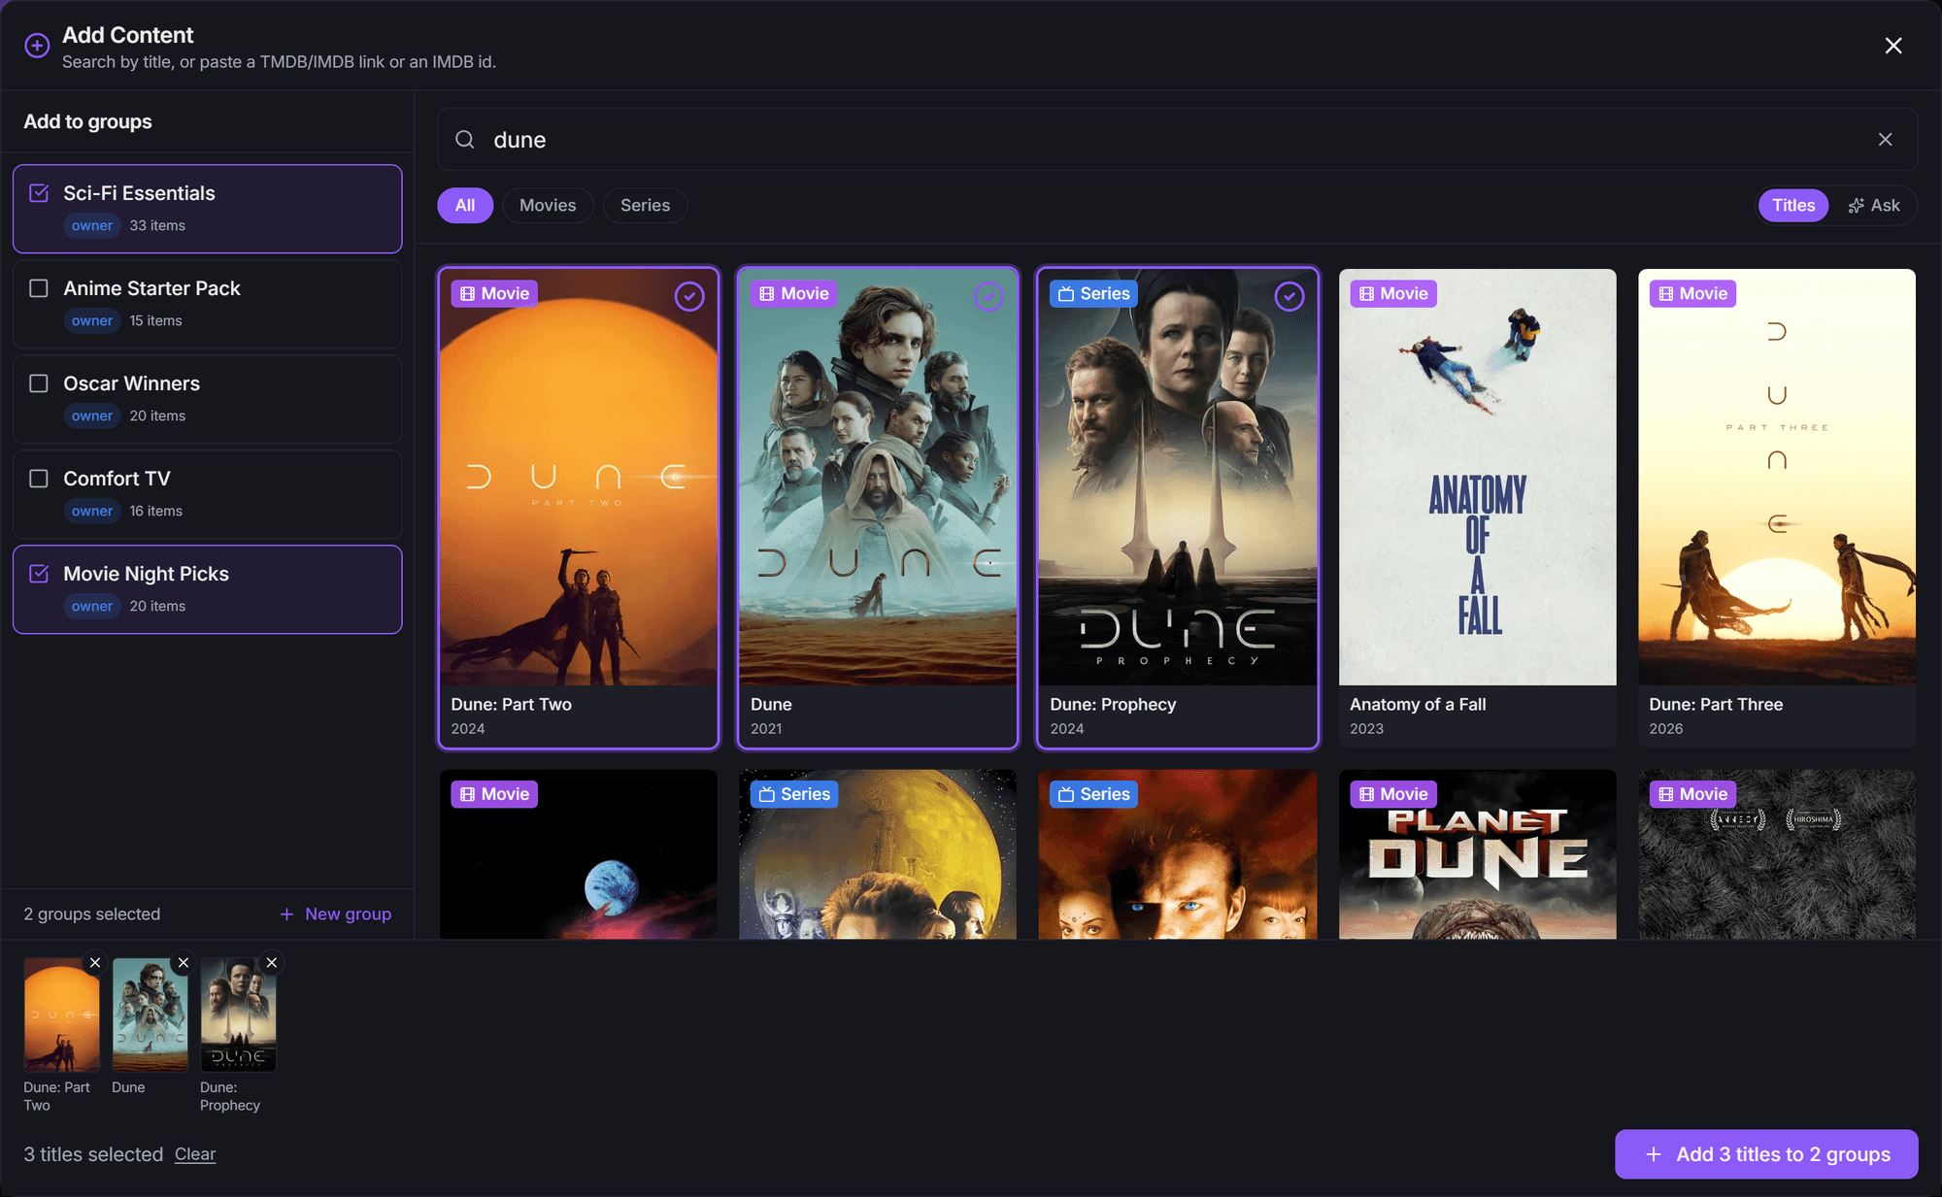
Task: Select the Titles search mode
Action: click(x=1793, y=206)
